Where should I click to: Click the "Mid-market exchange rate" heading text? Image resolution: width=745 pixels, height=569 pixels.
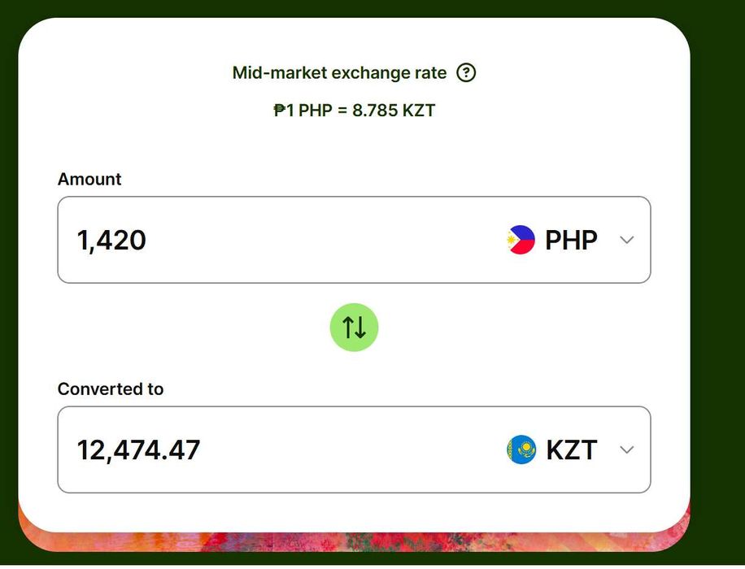[339, 73]
